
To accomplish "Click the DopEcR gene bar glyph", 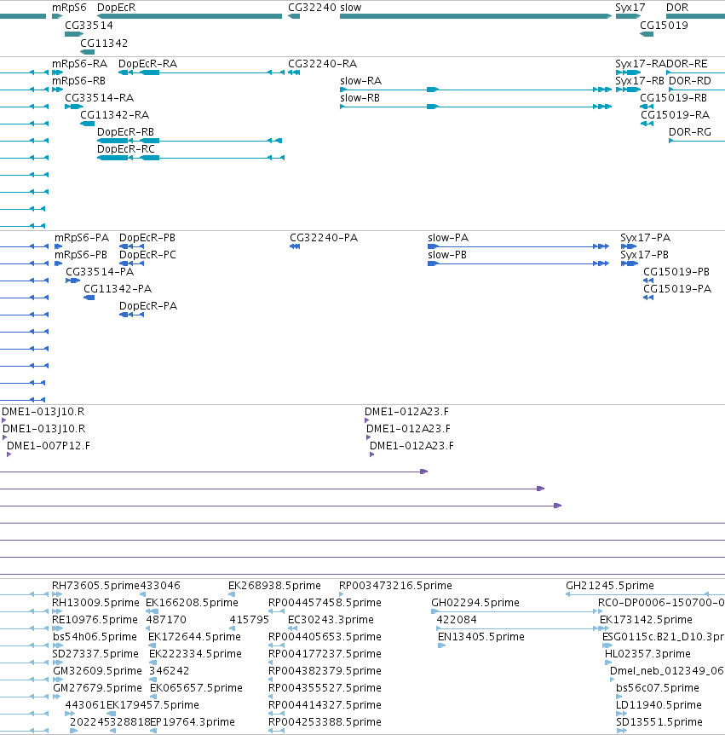I will pos(189,16).
